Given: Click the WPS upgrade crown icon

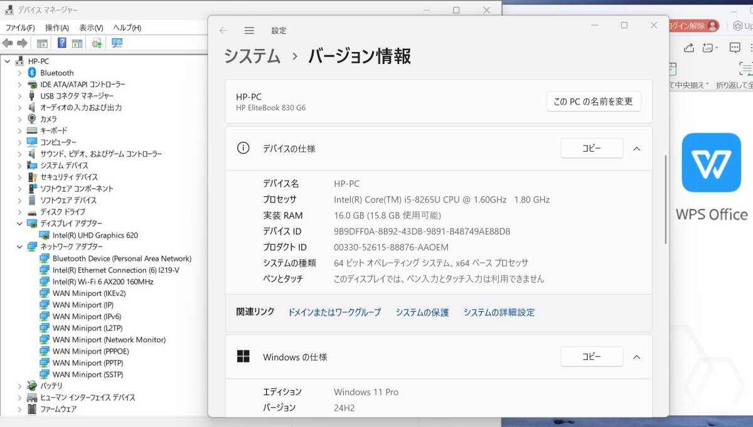Looking at the screenshot, I should pos(738,26).
